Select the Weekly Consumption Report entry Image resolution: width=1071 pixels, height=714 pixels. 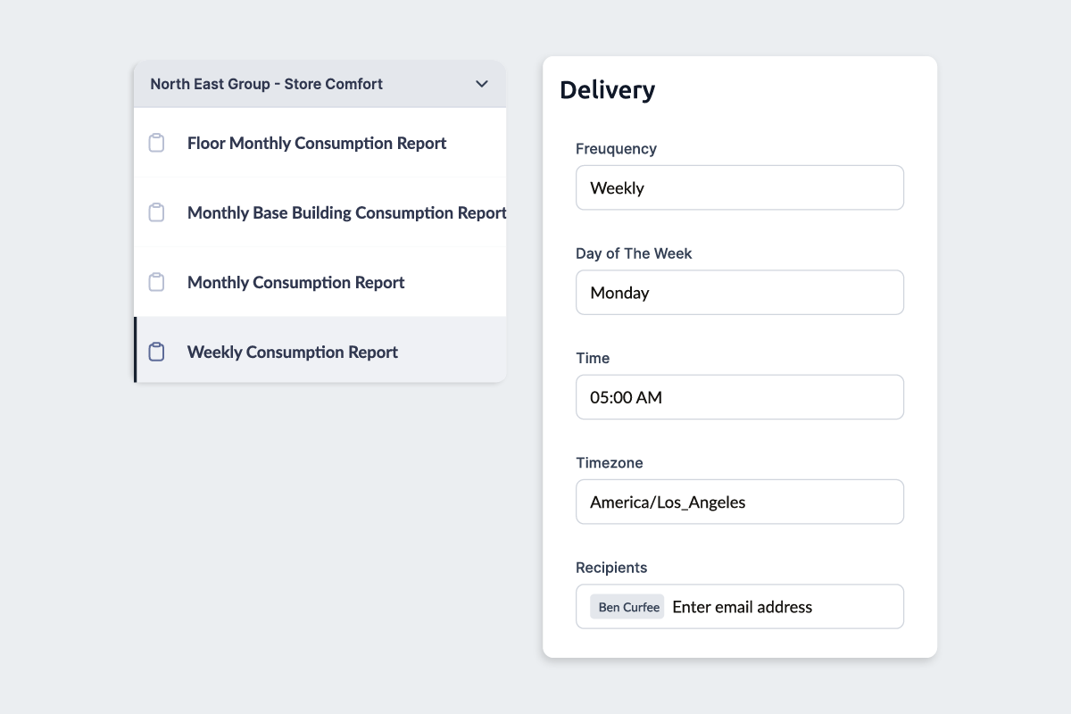(293, 352)
